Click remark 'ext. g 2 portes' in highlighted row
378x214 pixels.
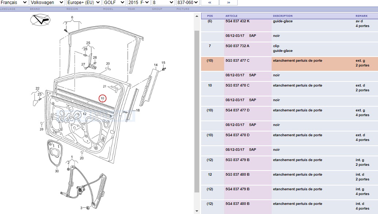[362, 63]
